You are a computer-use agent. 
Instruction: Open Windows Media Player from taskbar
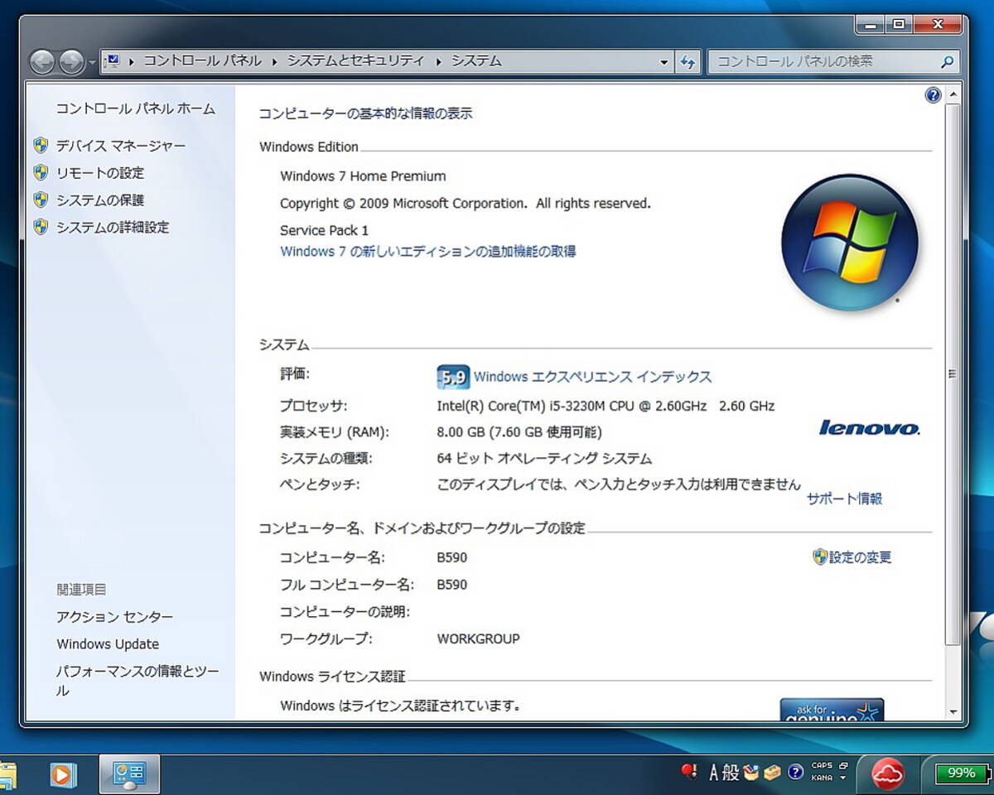click(62, 774)
